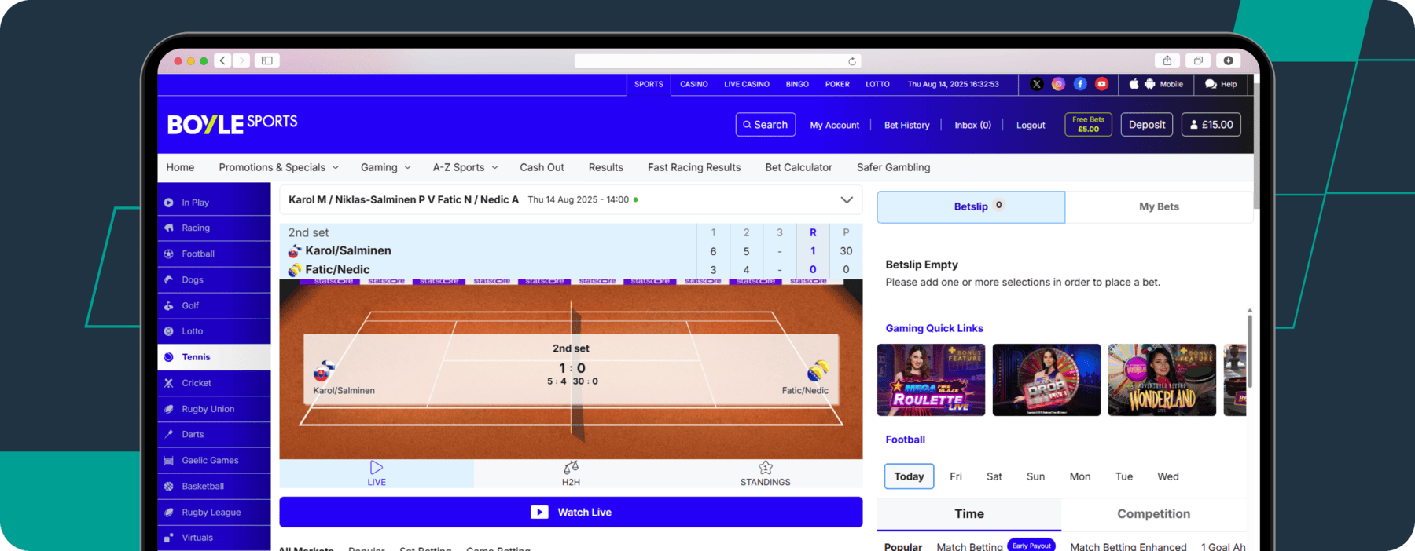The width and height of the screenshot is (1415, 551).
Task: Open the Help chat link
Action: [x=1221, y=84]
